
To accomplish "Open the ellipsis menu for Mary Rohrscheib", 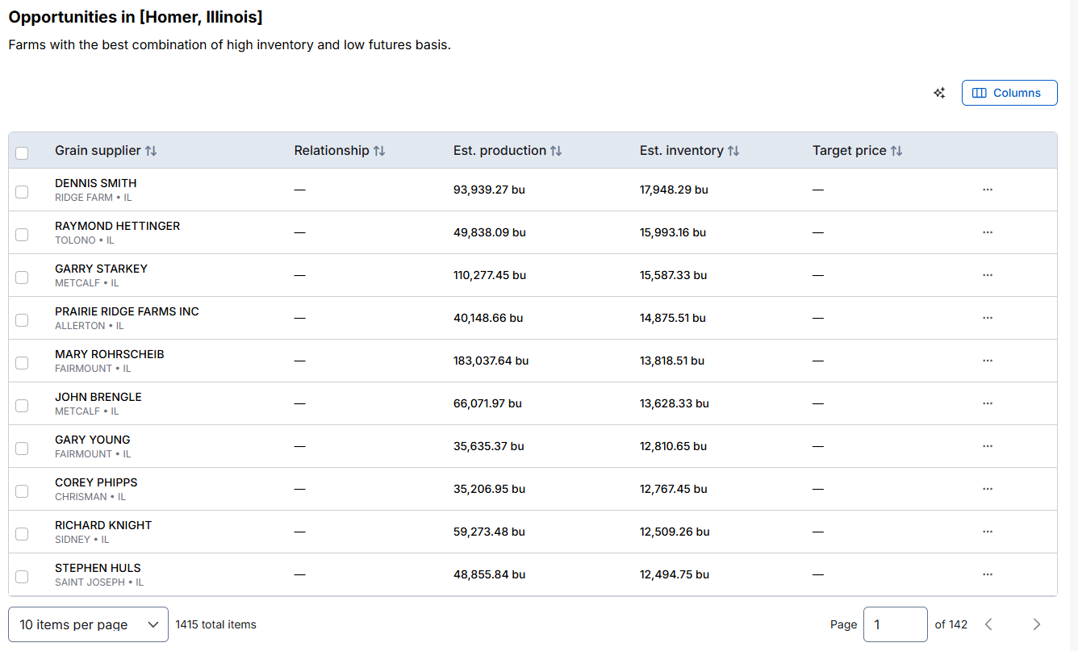I will point(988,361).
